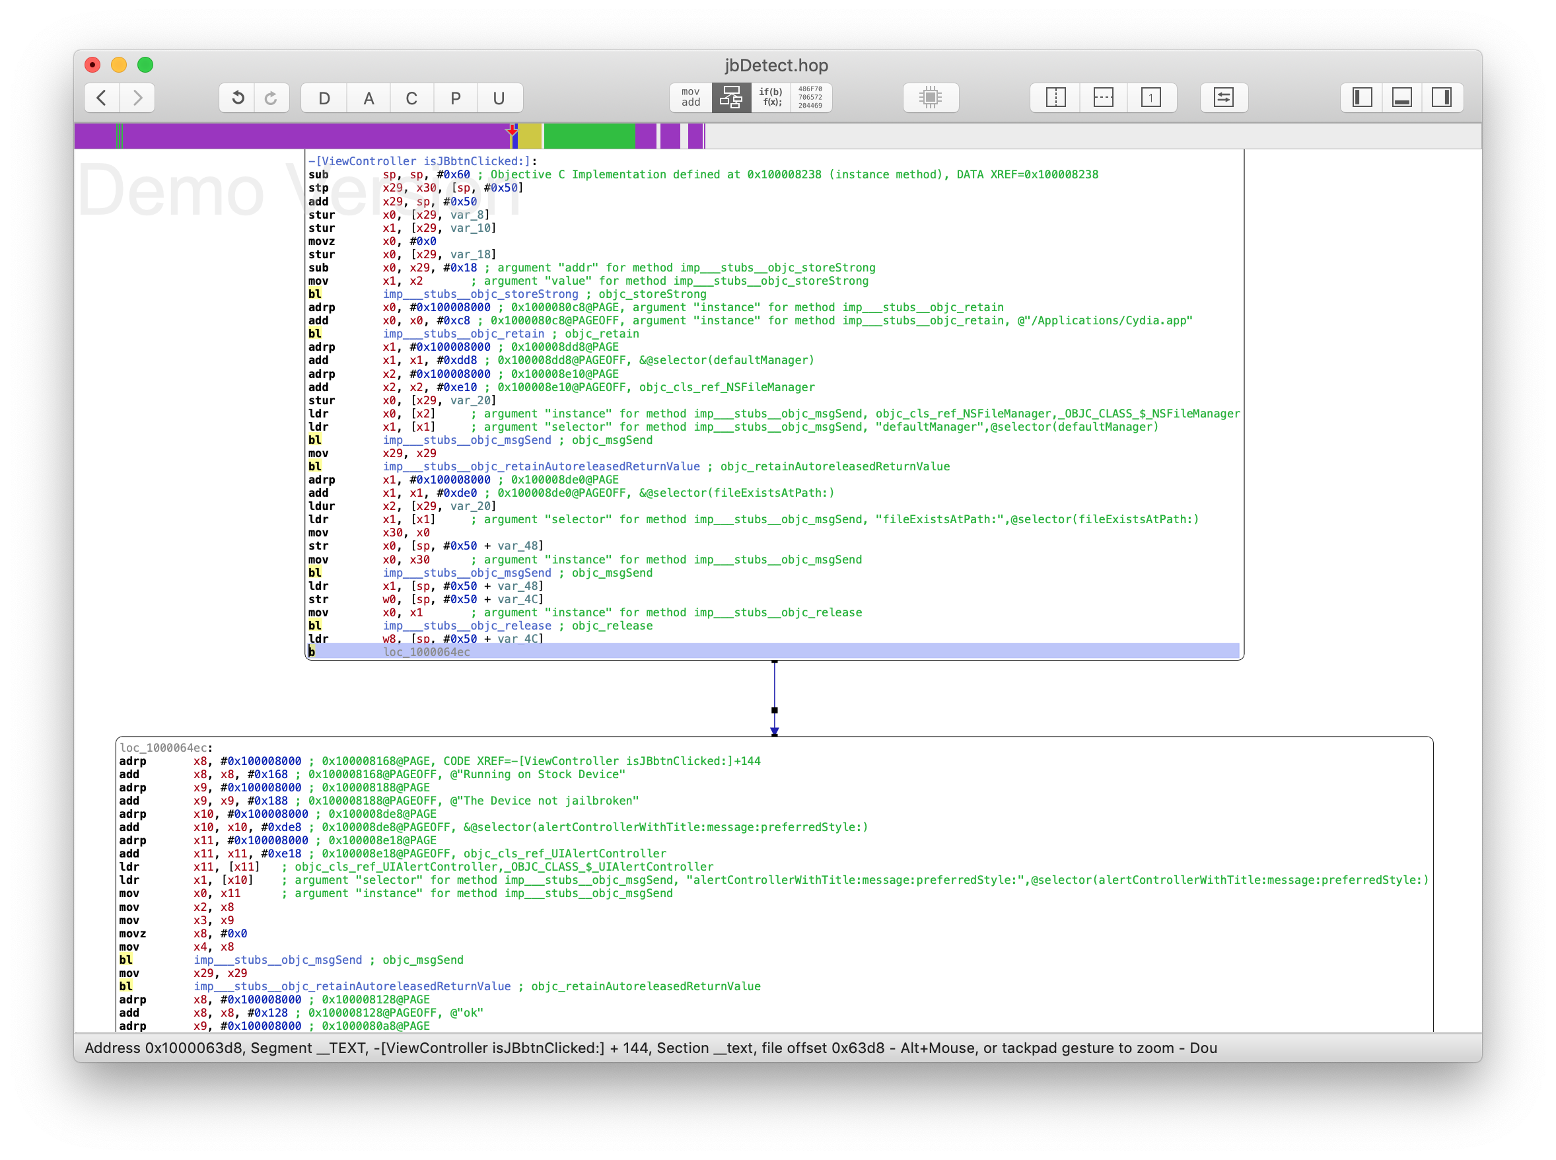Mark selection as Undefined with U button
The height and width of the screenshot is (1160, 1556).
point(499,98)
